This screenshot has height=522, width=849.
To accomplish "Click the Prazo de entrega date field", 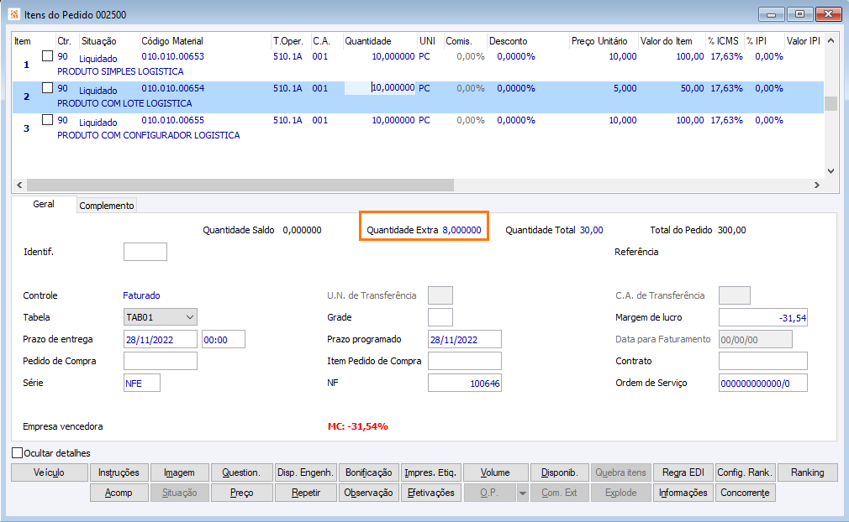I will point(161,339).
